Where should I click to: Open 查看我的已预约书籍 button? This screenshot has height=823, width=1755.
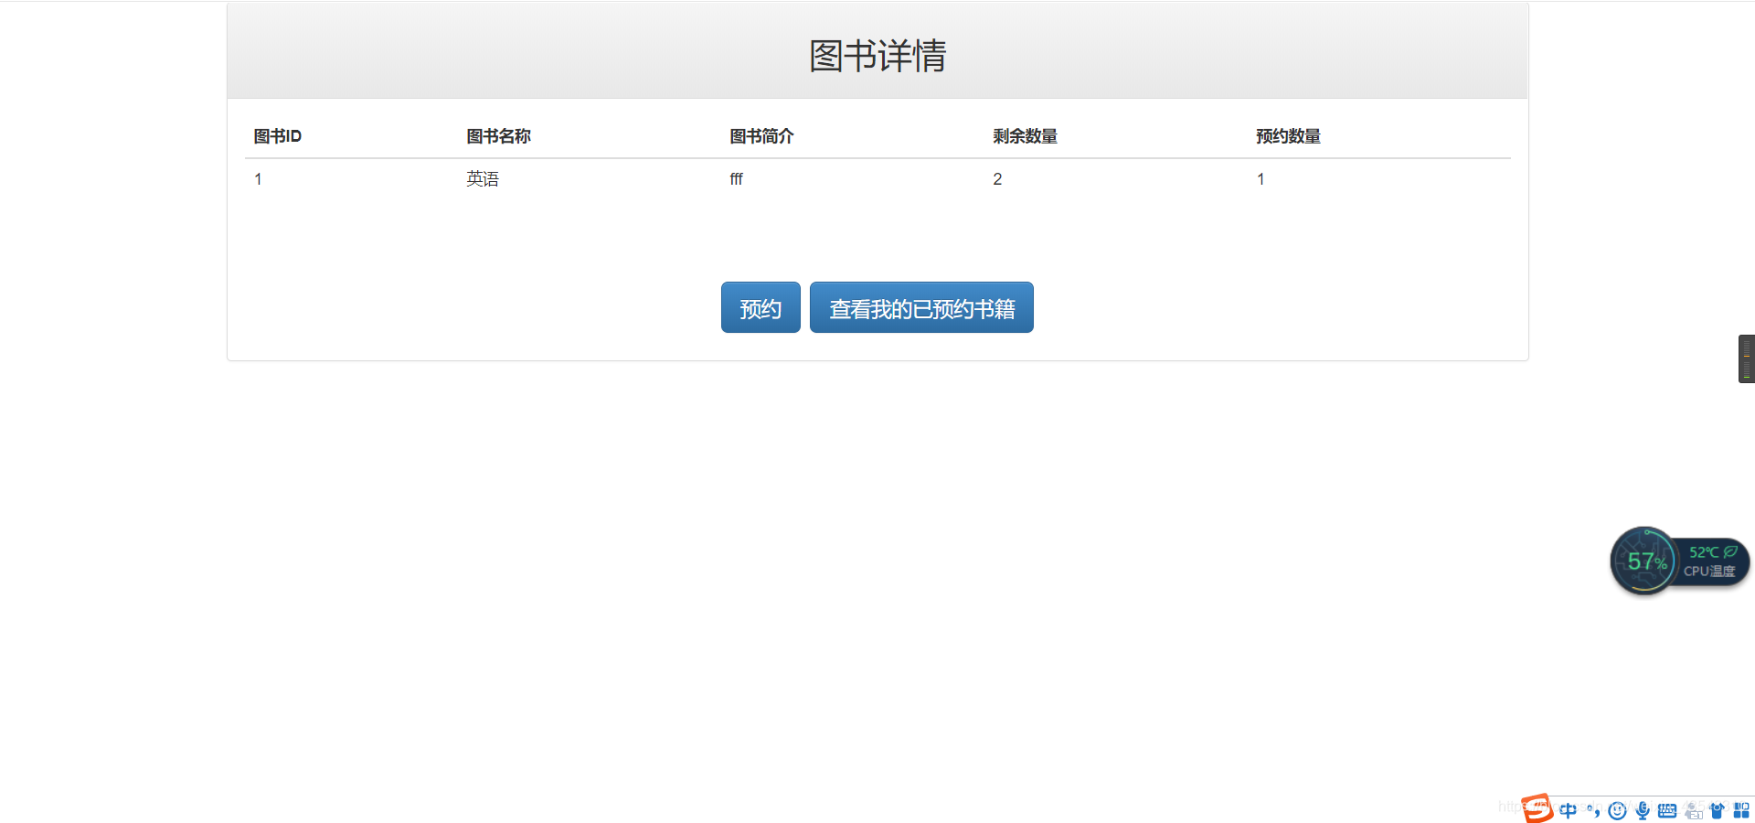(x=921, y=307)
